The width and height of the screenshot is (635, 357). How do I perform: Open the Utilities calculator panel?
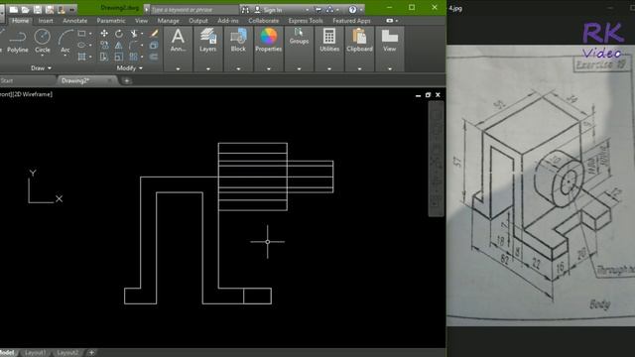tap(329, 41)
